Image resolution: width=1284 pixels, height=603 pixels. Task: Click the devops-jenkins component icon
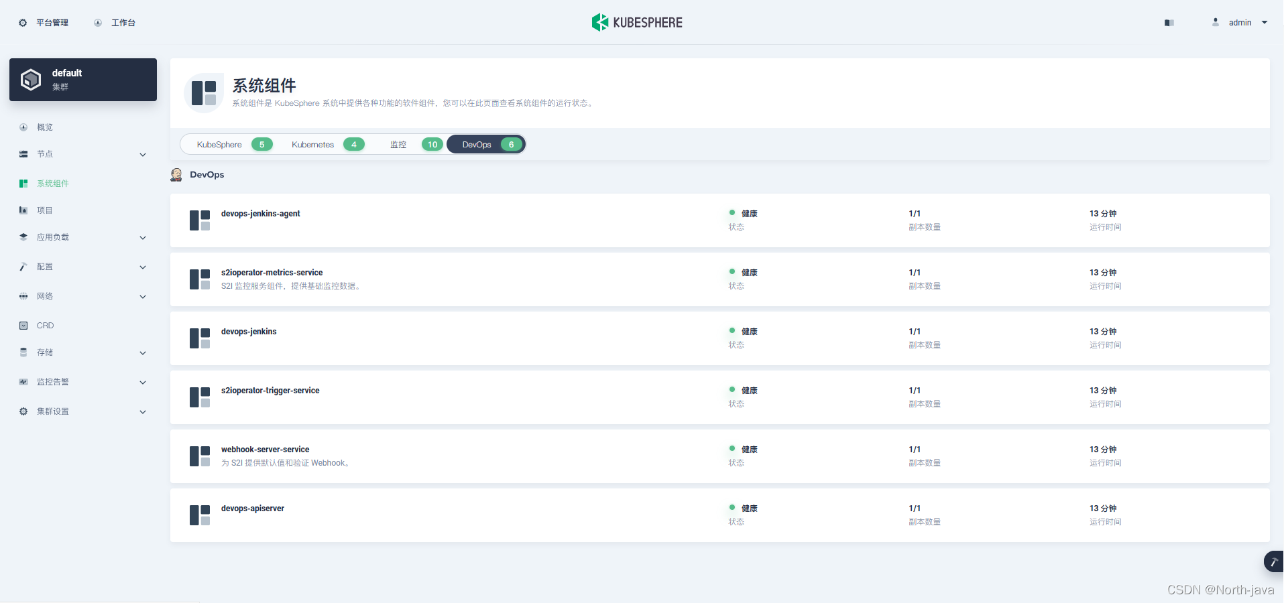(200, 338)
